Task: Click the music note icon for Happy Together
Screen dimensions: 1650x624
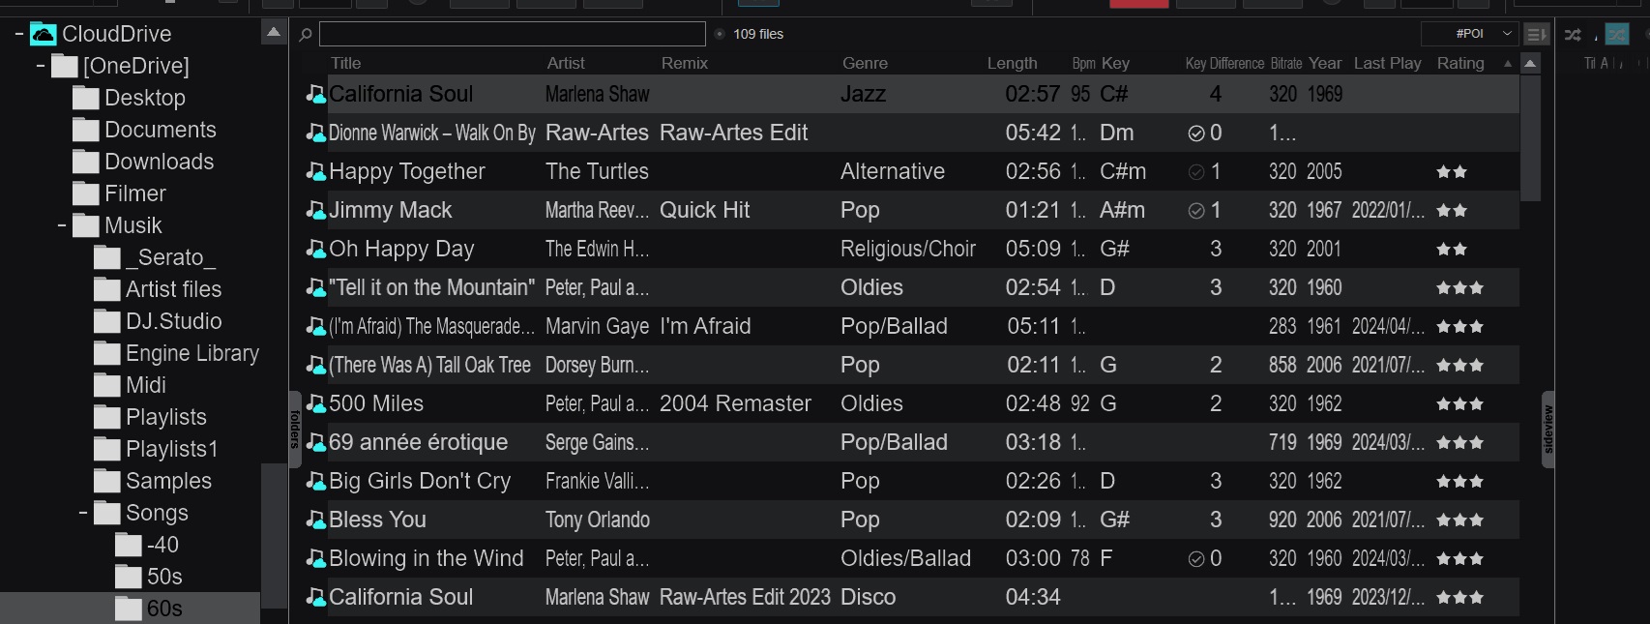Action: point(315,171)
